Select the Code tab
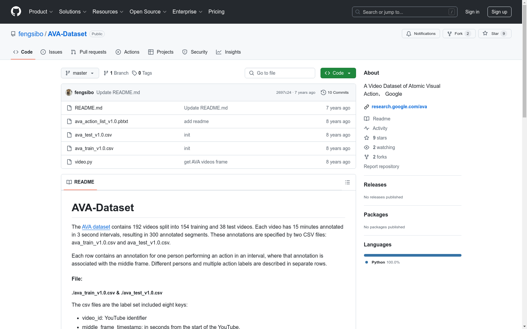Viewport: 527px width, 329px height. point(23,52)
